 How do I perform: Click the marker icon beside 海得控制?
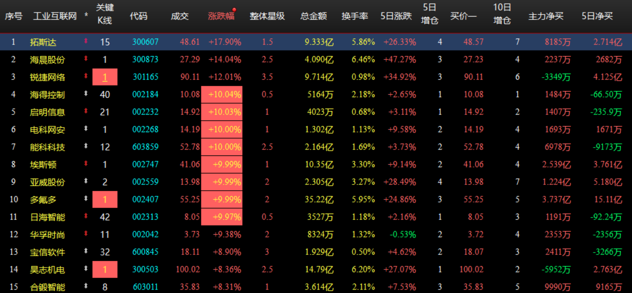point(86,94)
